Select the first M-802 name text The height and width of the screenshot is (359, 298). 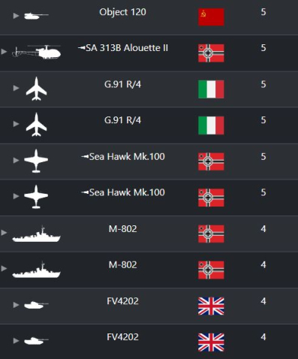[x=122, y=229]
